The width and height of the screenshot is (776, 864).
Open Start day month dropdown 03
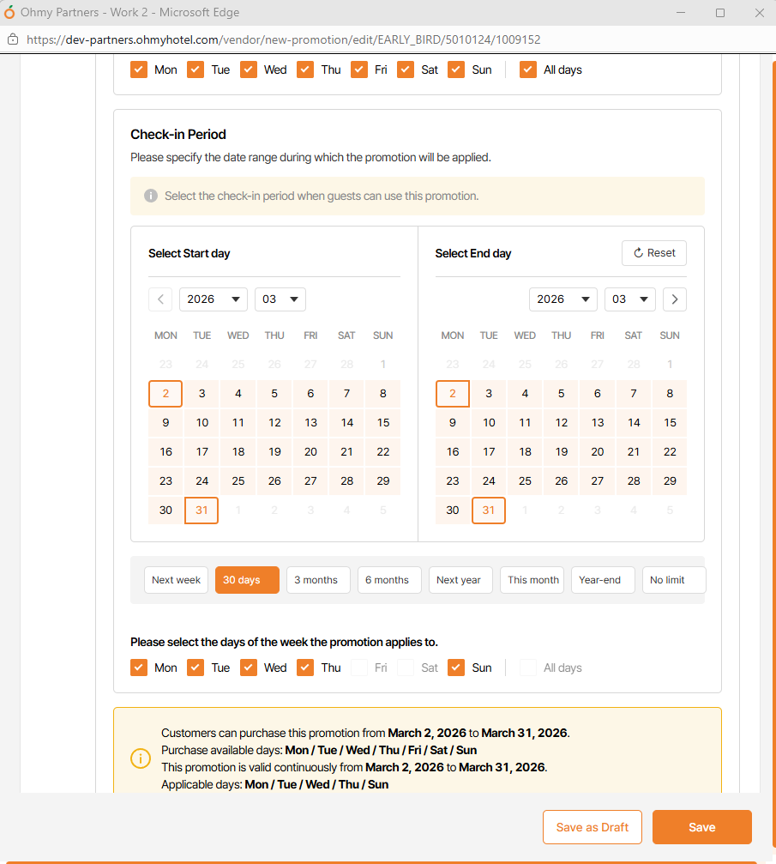(x=280, y=299)
